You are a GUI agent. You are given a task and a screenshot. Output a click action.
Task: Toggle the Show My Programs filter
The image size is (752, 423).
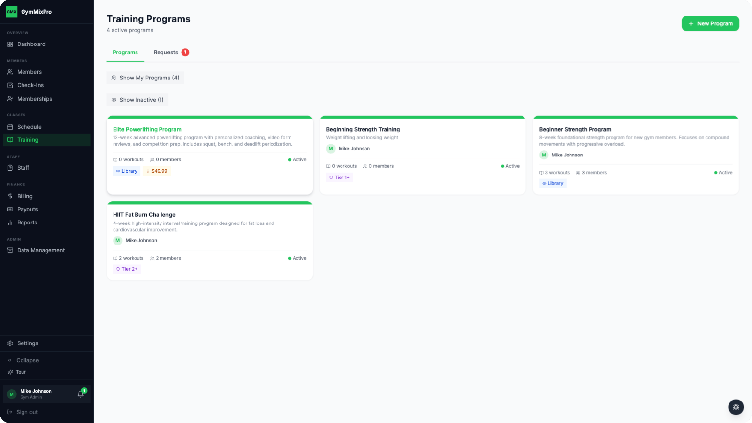(145, 78)
